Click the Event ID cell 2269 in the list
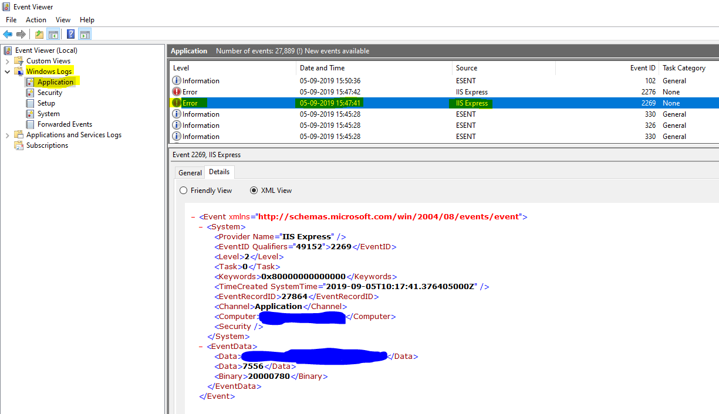 (648, 103)
